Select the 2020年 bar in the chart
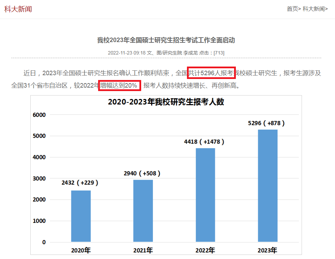Viewport: 335px width, 259px height. (x=81, y=216)
